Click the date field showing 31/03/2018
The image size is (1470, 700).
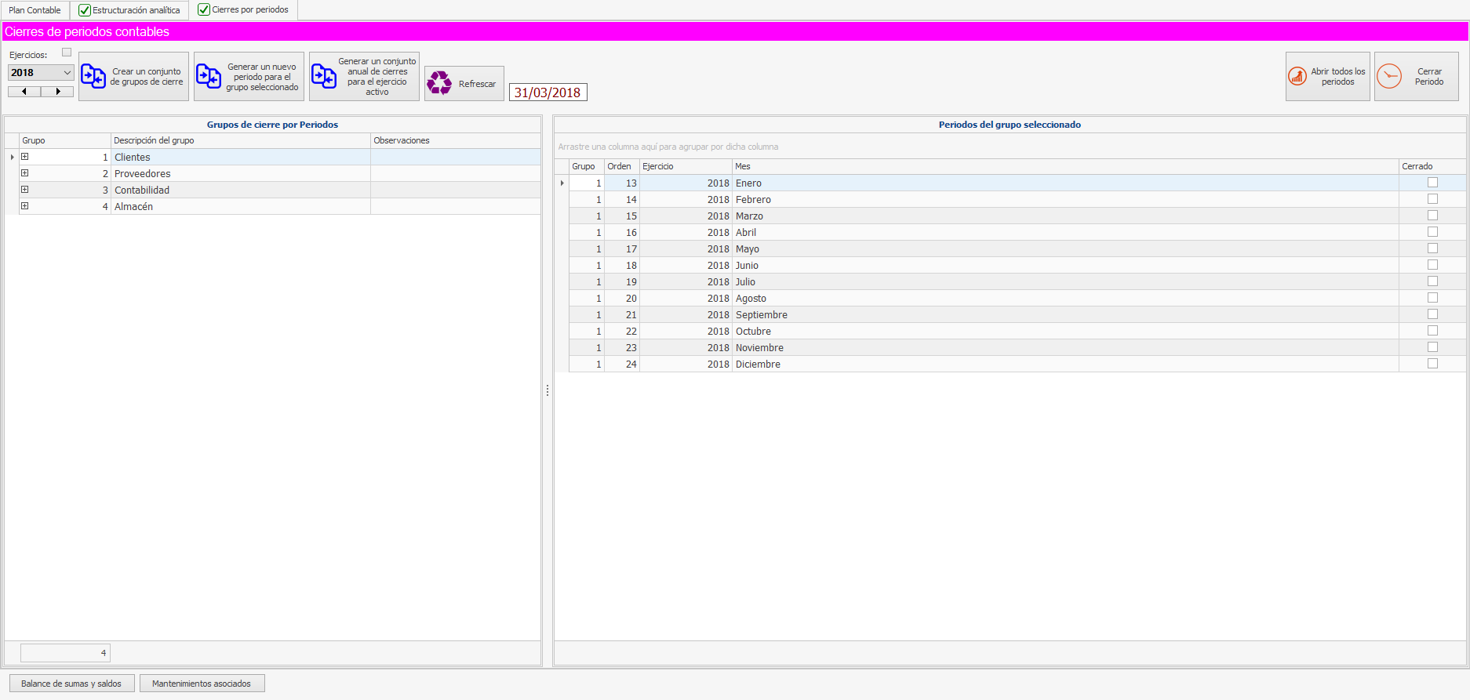548,92
